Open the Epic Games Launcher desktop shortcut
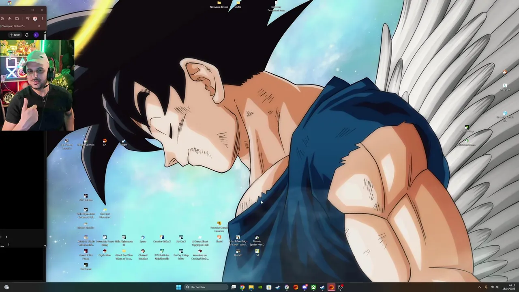Screen dimensions: 519x292 click(x=66, y=144)
